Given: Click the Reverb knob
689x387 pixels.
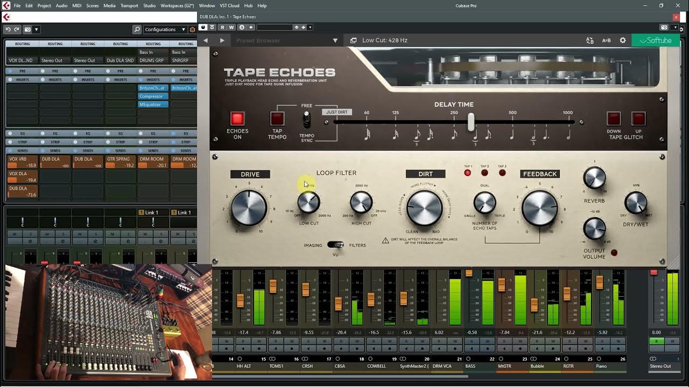Looking at the screenshot, I should click(x=594, y=178).
